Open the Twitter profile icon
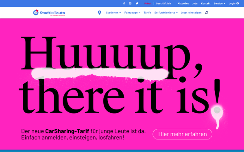244x152 pixels. click(137, 3)
